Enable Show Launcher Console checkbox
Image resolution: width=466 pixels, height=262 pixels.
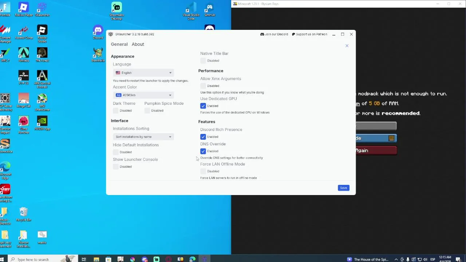[x=116, y=167]
